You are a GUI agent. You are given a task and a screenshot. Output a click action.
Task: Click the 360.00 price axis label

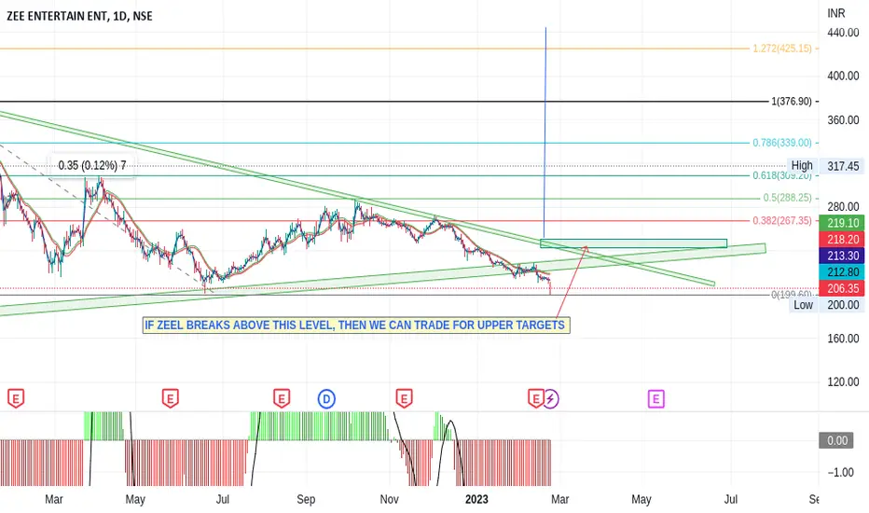(843, 120)
